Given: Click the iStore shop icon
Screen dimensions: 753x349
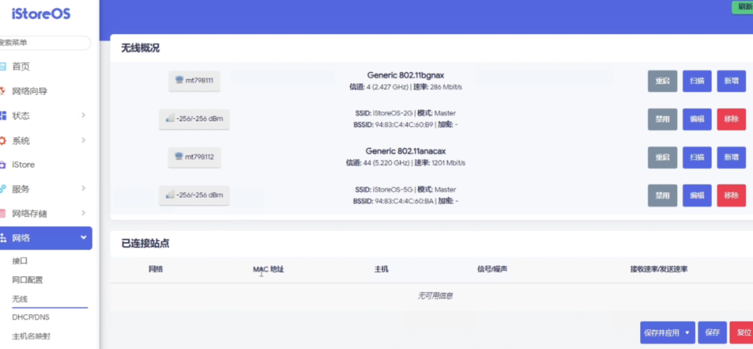Looking at the screenshot, I should pyautogui.click(x=2, y=165).
